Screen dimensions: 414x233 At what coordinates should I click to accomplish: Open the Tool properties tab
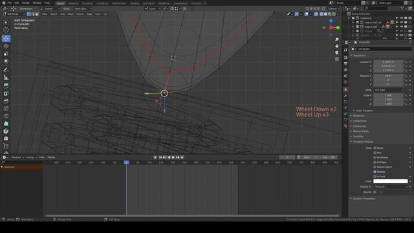click(x=345, y=50)
